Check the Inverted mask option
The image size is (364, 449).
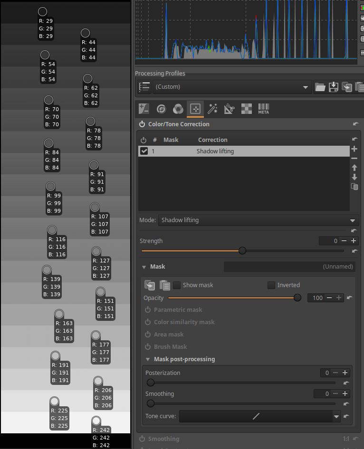[x=271, y=285]
